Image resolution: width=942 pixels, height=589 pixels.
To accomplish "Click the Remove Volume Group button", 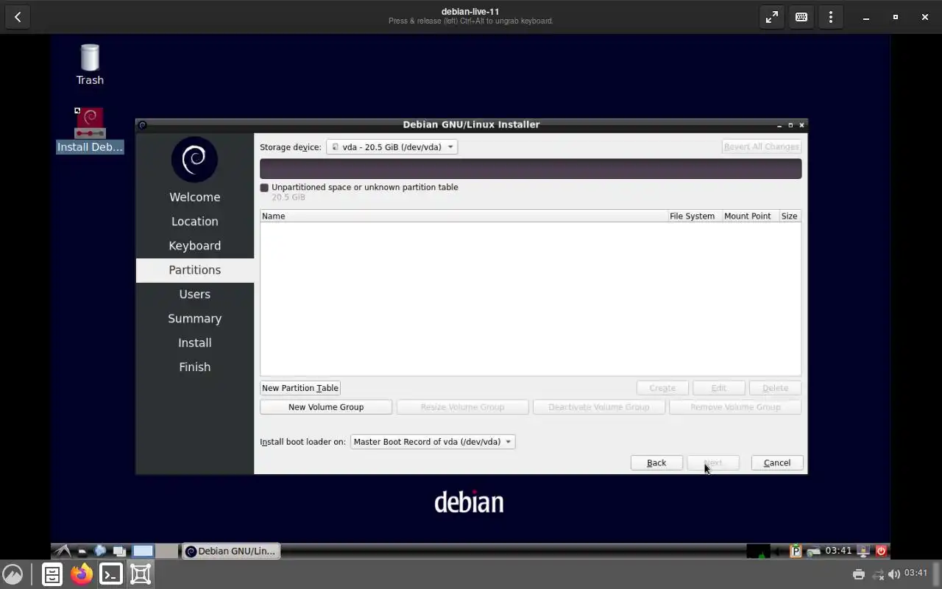I will tap(735, 406).
